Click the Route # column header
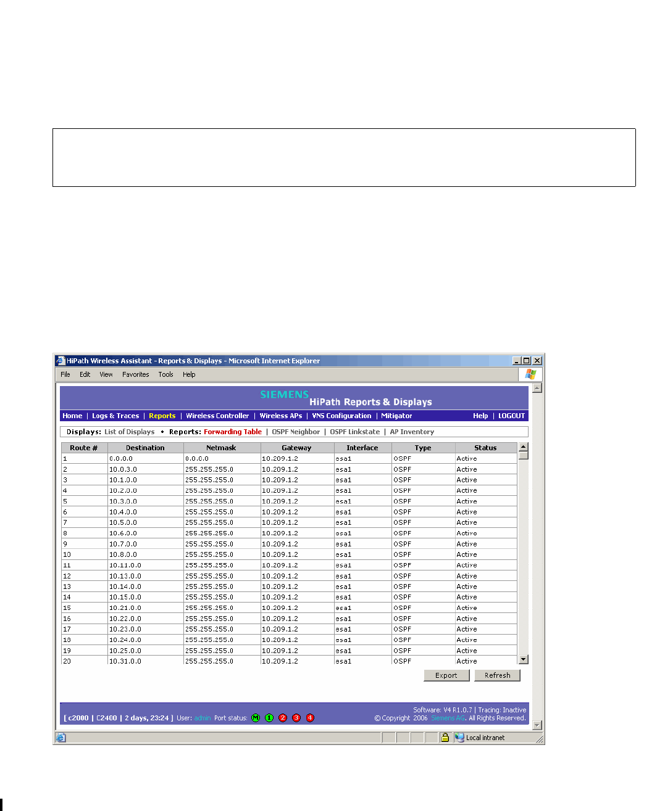665x811 pixels. coord(85,448)
